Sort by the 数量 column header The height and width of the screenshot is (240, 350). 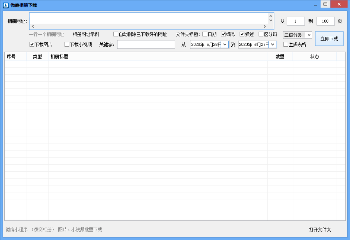[280, 57]
